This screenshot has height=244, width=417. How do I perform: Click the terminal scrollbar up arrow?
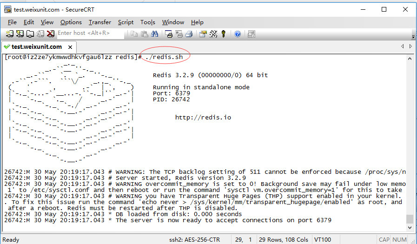410,59
